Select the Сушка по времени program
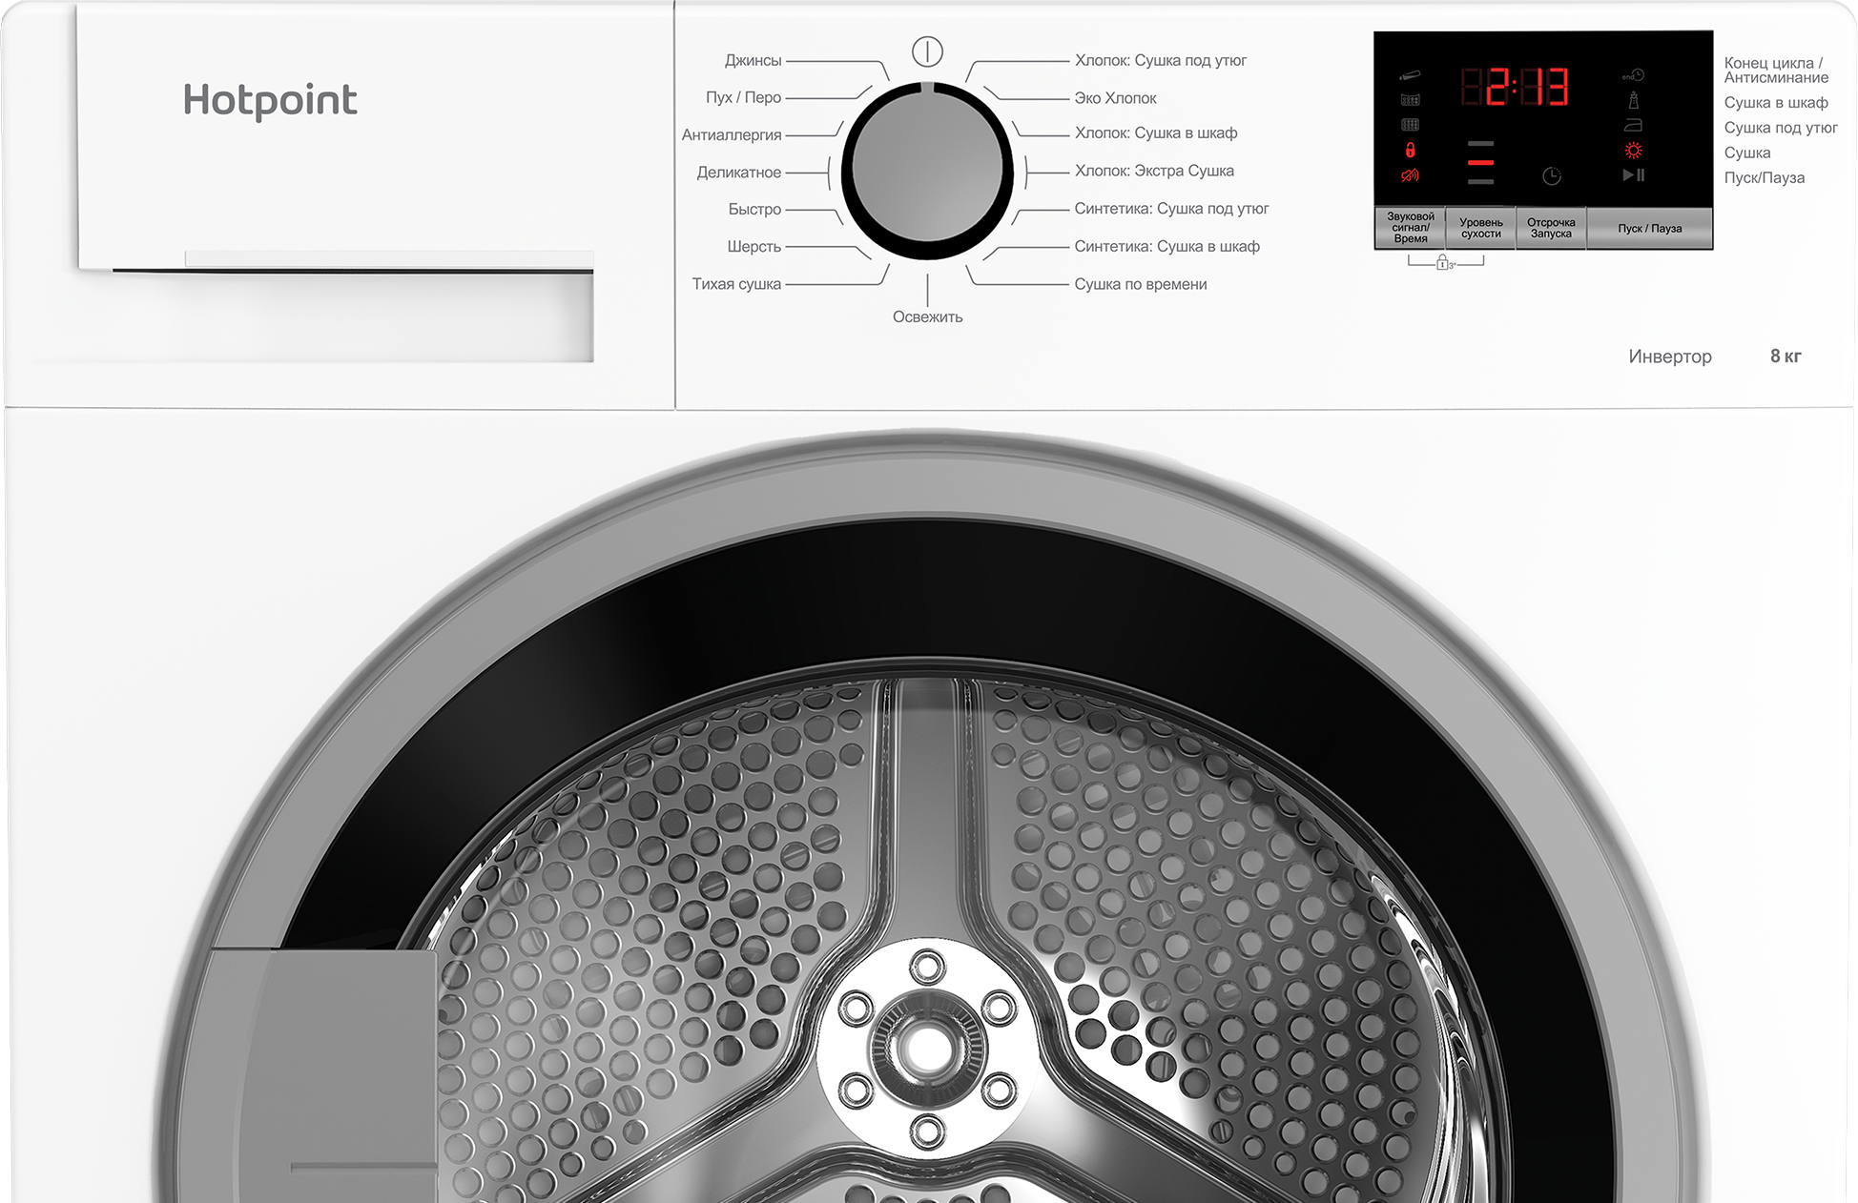The height and width of the screenshot is (1203, 1858). pyautogui.click(x=1140, y=284)
